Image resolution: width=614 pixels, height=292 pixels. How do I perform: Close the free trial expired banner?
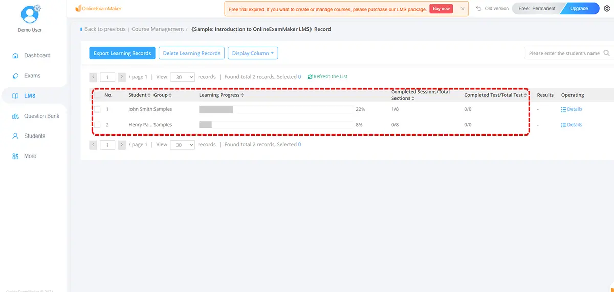point(463,9)
